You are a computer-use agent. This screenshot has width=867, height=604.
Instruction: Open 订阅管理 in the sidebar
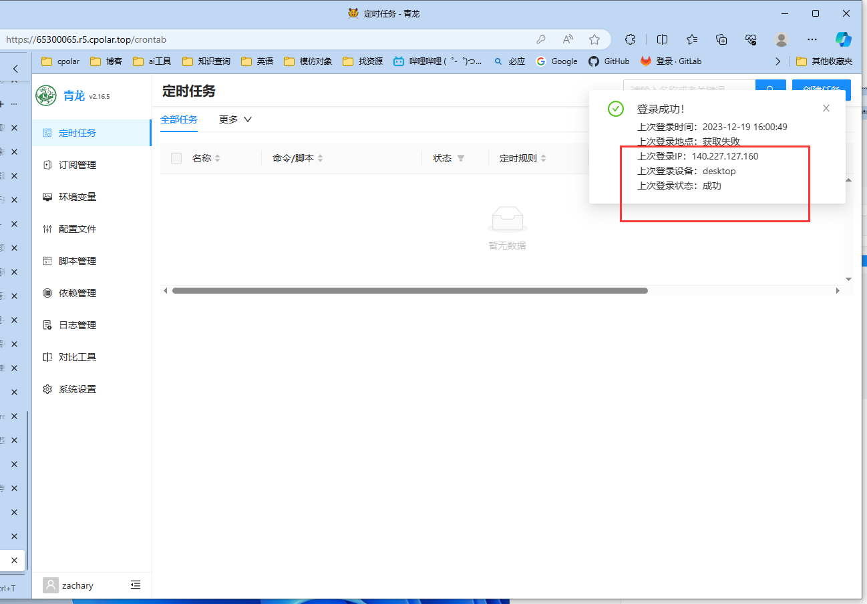coord(92,165)
